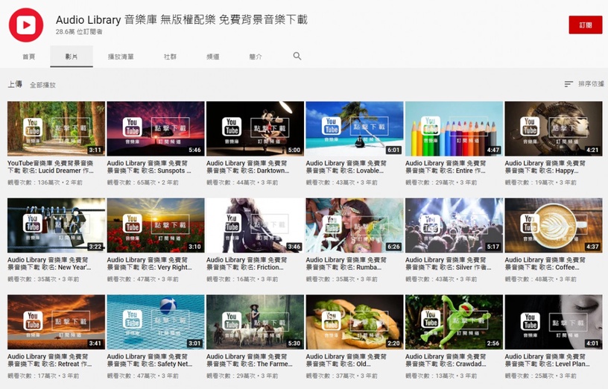Viewport: 608px width, 389px height.
Task: Click title 歌名: Lucid Dreamer video link
Action: pos(51,167)
